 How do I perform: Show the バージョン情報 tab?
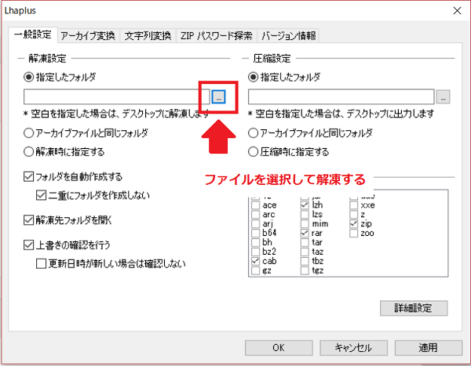click(288, 36)
